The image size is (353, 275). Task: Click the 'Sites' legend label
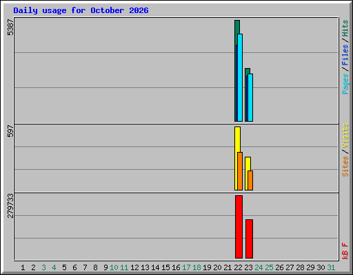pos(345,166)
